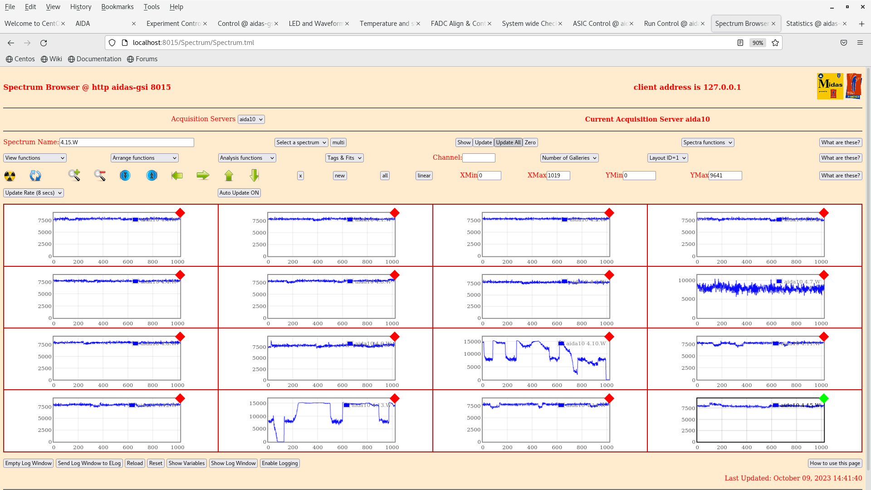This screenshot has height=490, width=871.
Task: Expand the Update Rate dropdown
Action: point(34,193)
